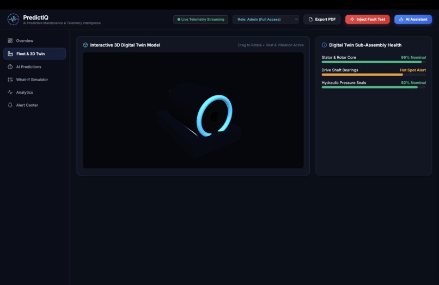This screenshot has height=285, width=439.
Task: Click the Hydraulic Pressure Seals label
Action: [x=344, y=83]
